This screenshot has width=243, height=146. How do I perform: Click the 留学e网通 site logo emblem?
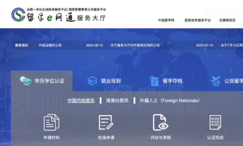pyautogui.click(x=18, y=15)
